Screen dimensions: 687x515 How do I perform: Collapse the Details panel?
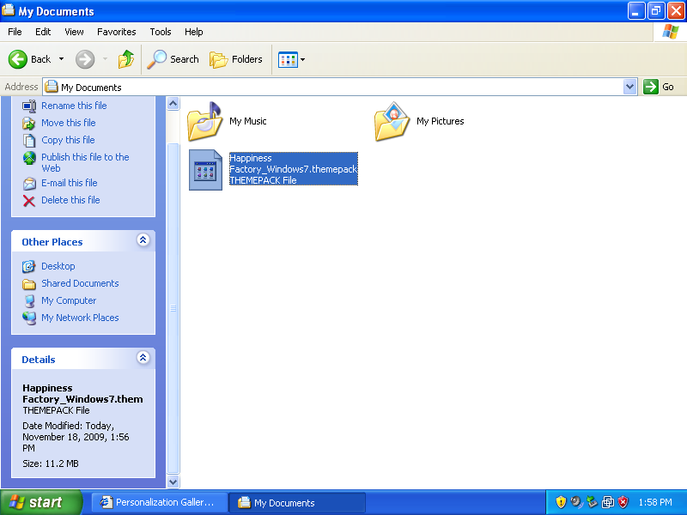143,357
